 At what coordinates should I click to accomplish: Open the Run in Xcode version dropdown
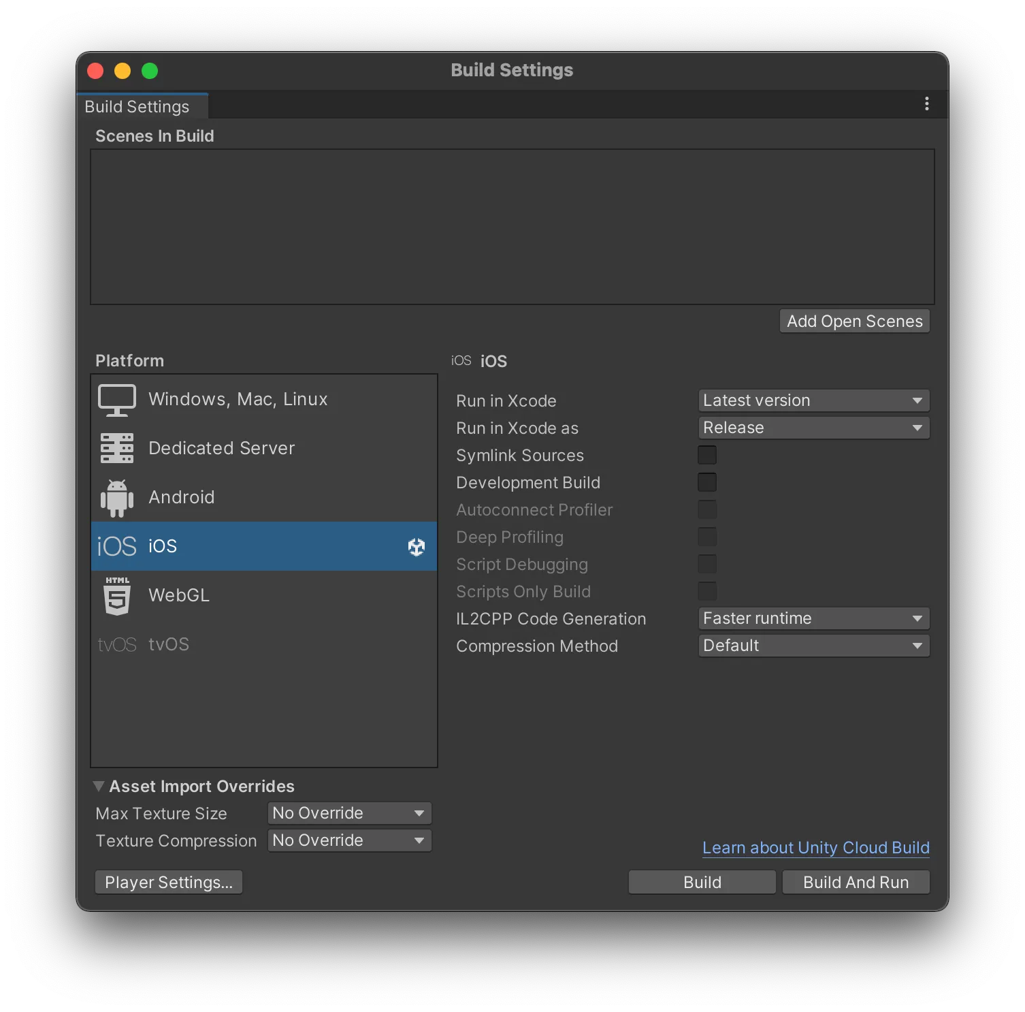(813, 400)
